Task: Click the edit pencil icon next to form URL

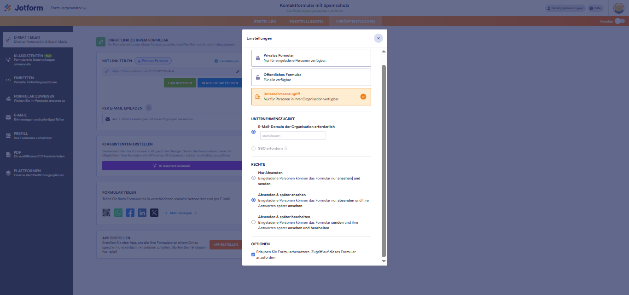Action: 238,71
